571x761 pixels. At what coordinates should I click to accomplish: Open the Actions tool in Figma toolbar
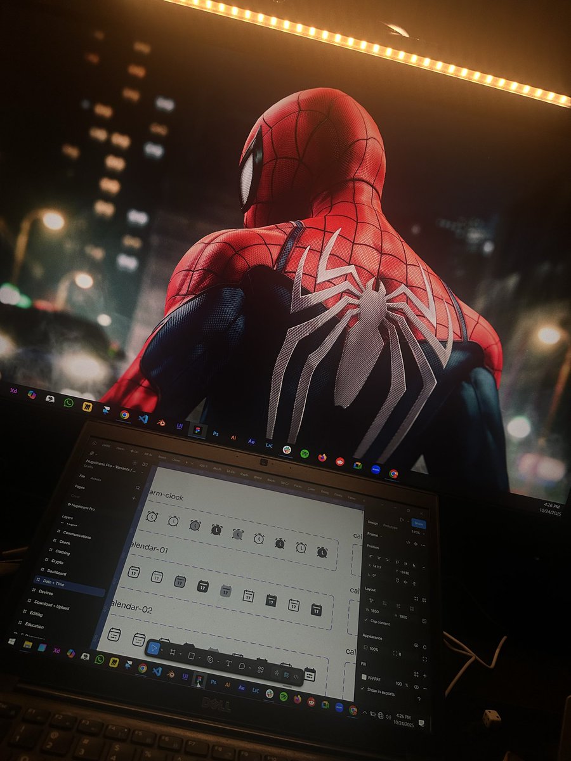(261, 670)
